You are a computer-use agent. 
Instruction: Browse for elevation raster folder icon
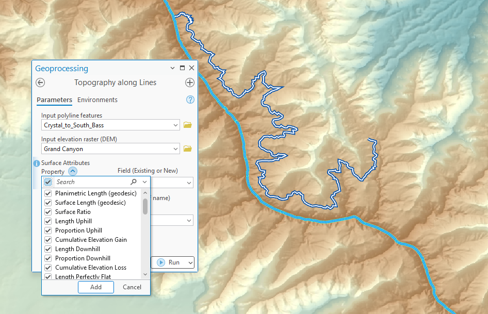188,149
